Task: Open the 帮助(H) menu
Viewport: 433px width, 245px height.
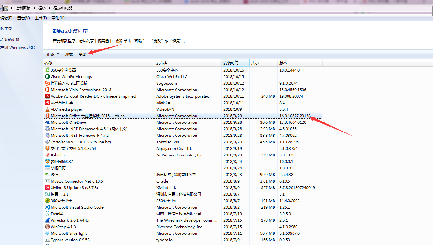Action: [58, 18]
